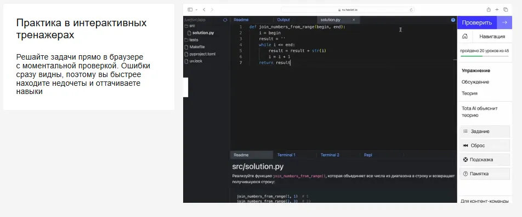Click the refresh file tree icon
The image size is (522, 217).
tap(225, 20)
